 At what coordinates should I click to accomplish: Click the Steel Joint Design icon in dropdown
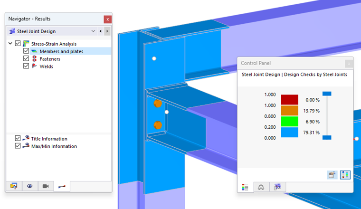click(12, 31)
